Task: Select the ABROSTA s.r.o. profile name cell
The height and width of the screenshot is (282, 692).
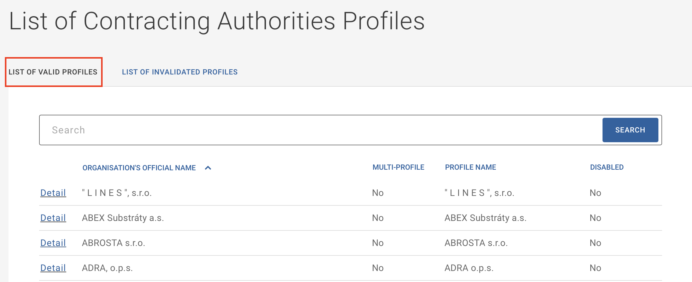Action: pyautogui.click(x=476, y=243)
